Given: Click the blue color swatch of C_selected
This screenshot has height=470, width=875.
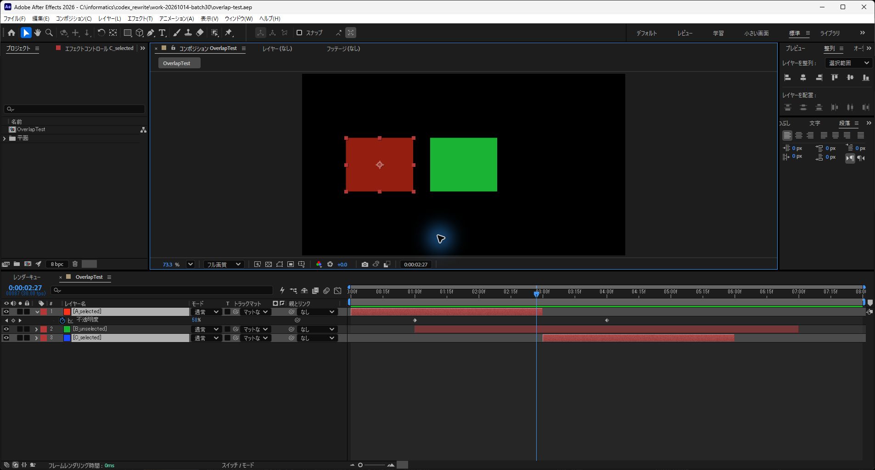Looking at the screenshot, I should coord(67,338).
